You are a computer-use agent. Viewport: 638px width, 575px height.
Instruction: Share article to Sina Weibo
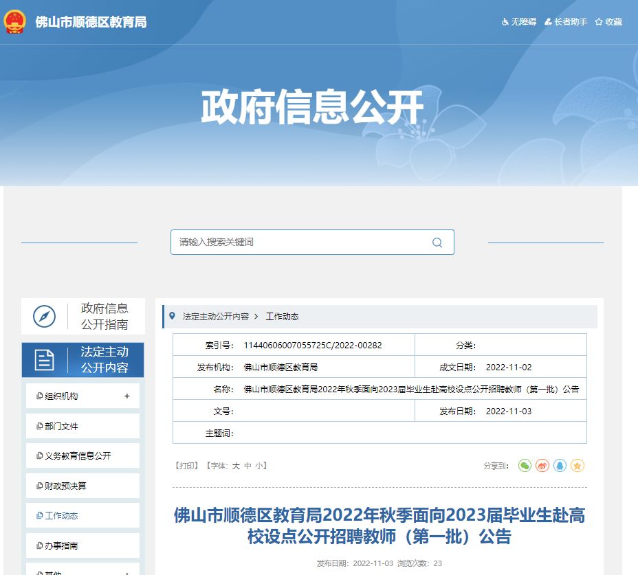click(x=542, y=466)
